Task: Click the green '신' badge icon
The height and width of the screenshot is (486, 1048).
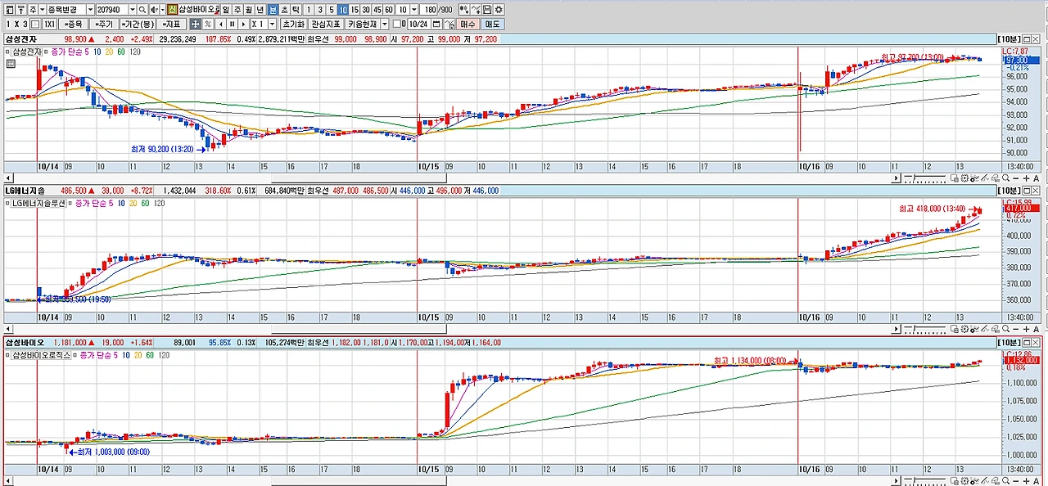Action: tap(172, 9)
